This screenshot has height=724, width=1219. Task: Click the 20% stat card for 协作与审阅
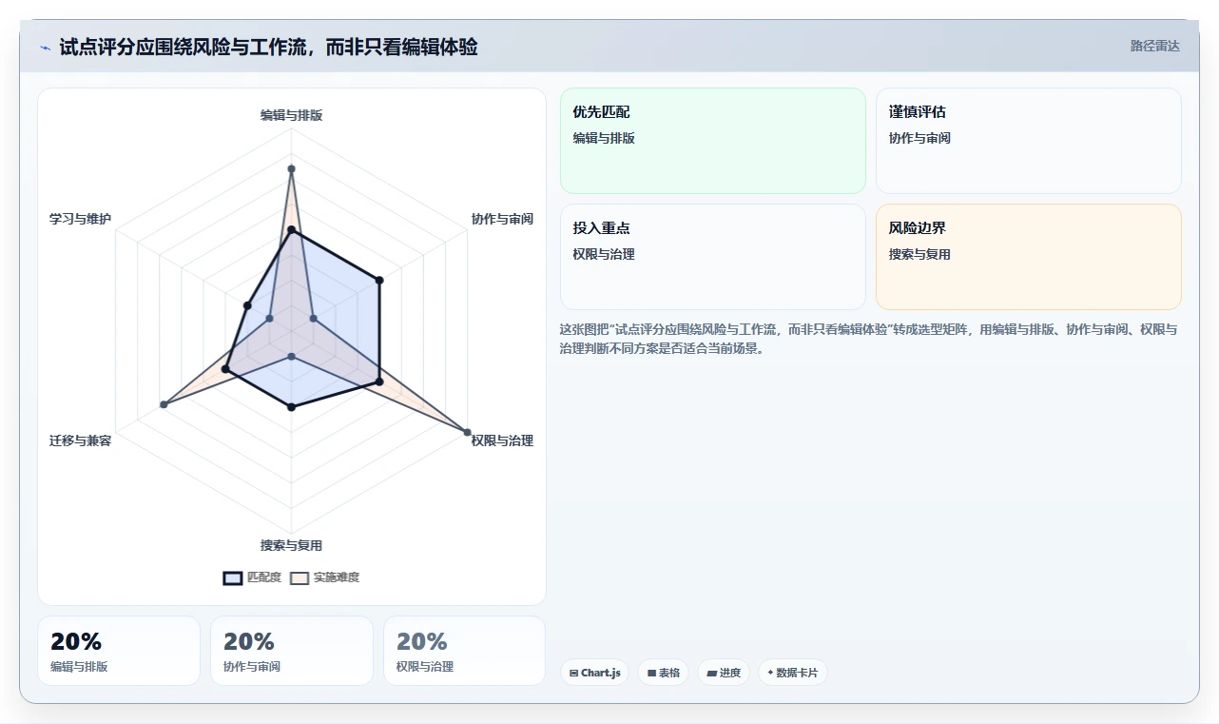tap(292, 651)
